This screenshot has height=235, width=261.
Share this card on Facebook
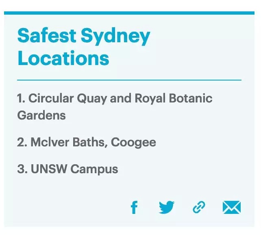134,207
